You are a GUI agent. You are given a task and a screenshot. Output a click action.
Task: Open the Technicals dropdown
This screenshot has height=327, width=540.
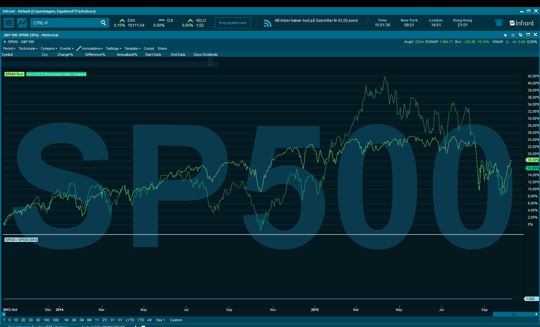28,48
